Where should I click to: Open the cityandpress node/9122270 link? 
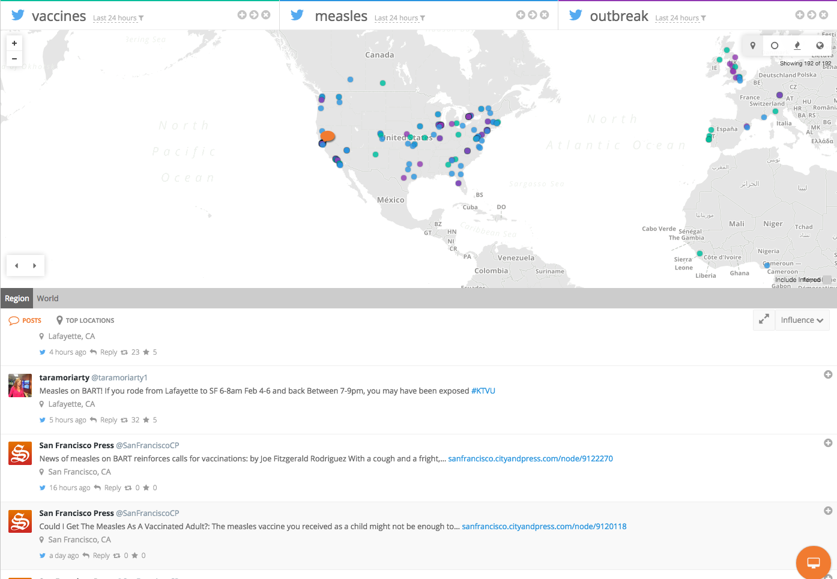tap(531, 458)
